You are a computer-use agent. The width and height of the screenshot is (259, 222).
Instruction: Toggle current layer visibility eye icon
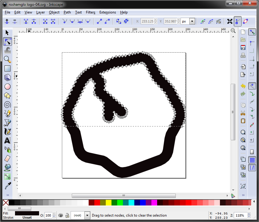(61, 215)
